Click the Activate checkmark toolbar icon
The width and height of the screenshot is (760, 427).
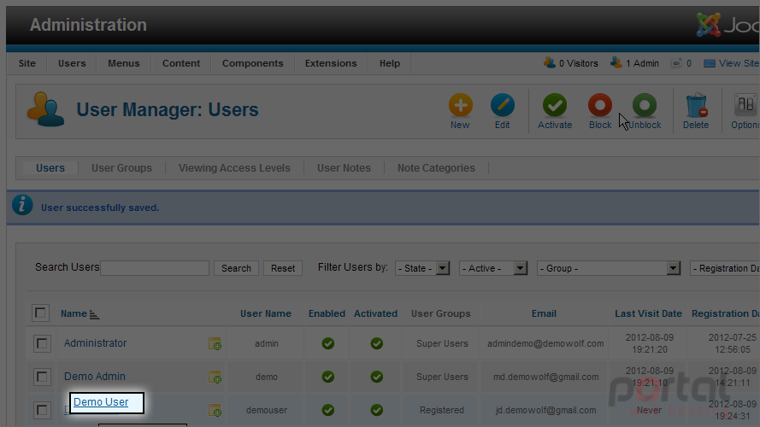(555, 106)
